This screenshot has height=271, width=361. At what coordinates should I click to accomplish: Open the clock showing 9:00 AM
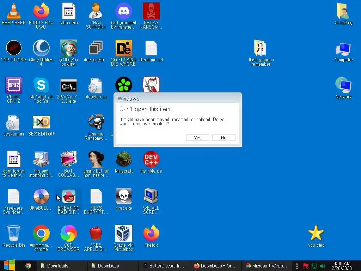[x=342, y=266]
